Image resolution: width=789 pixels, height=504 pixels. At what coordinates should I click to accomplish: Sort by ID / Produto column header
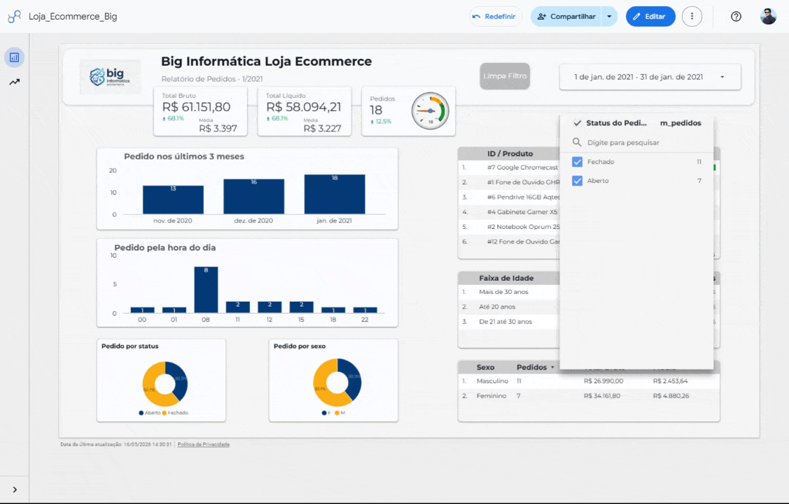510,153
